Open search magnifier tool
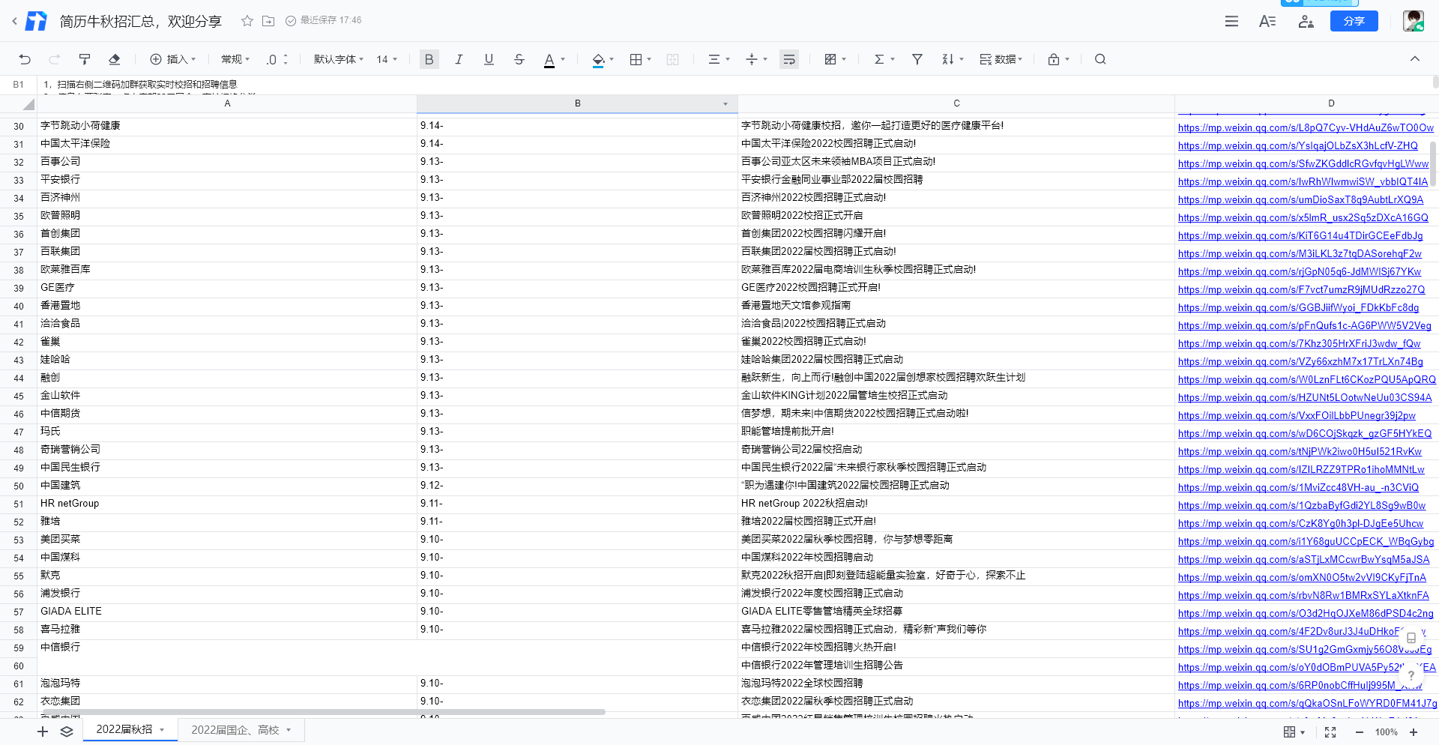1439x745 pixels. (x=1100, y=59)
